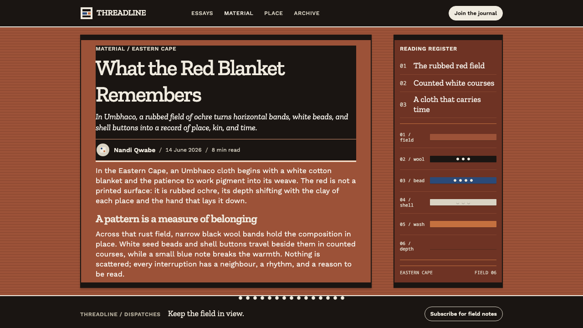This screenshot has width=583, height=328.
Task: Select the 02 / wool black swatch
Action: pos(463,159)
